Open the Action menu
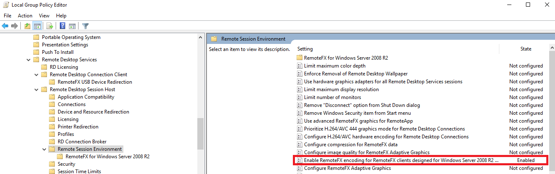This screenshot has width=555, height=174. click(x=25, y=16)
